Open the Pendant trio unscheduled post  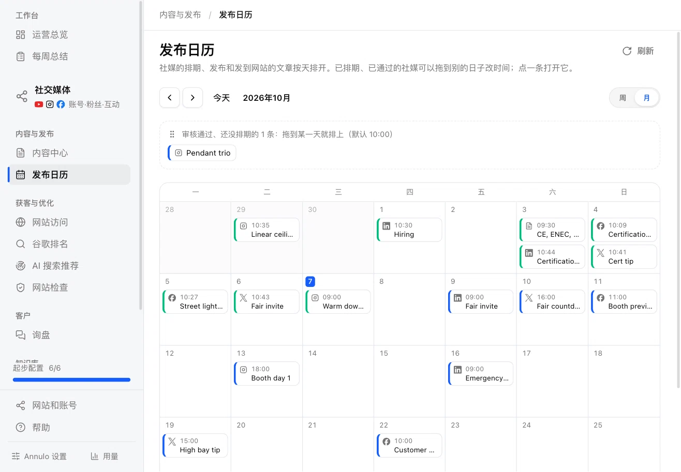[x=202, y=153]
